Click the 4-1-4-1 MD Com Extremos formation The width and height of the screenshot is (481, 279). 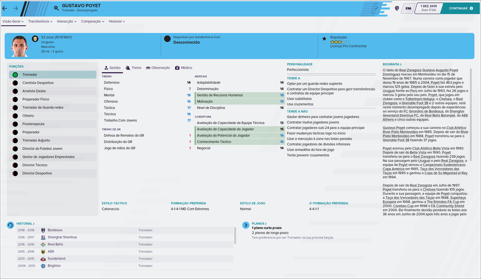coord(190,209)
